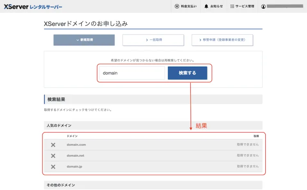Select the domain.net result text
Viewport: 307px width, 190px height.
[75, 156]
